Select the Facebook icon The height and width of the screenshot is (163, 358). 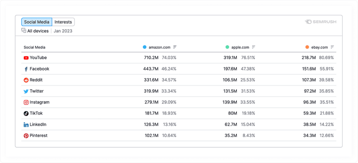click(x=26, y=69)
